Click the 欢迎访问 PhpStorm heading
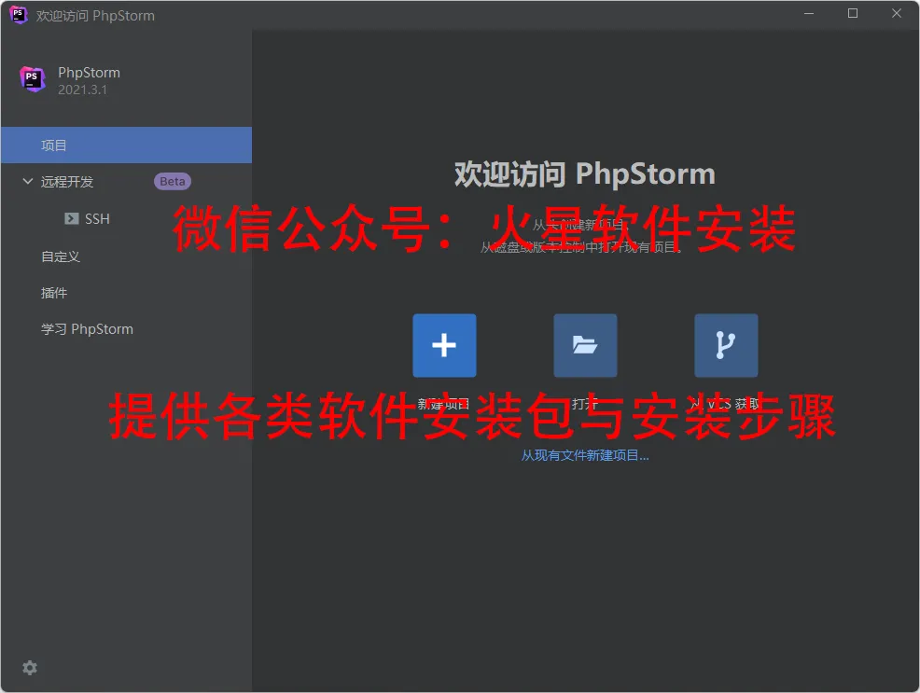920x693 pixels. point(585,174)
